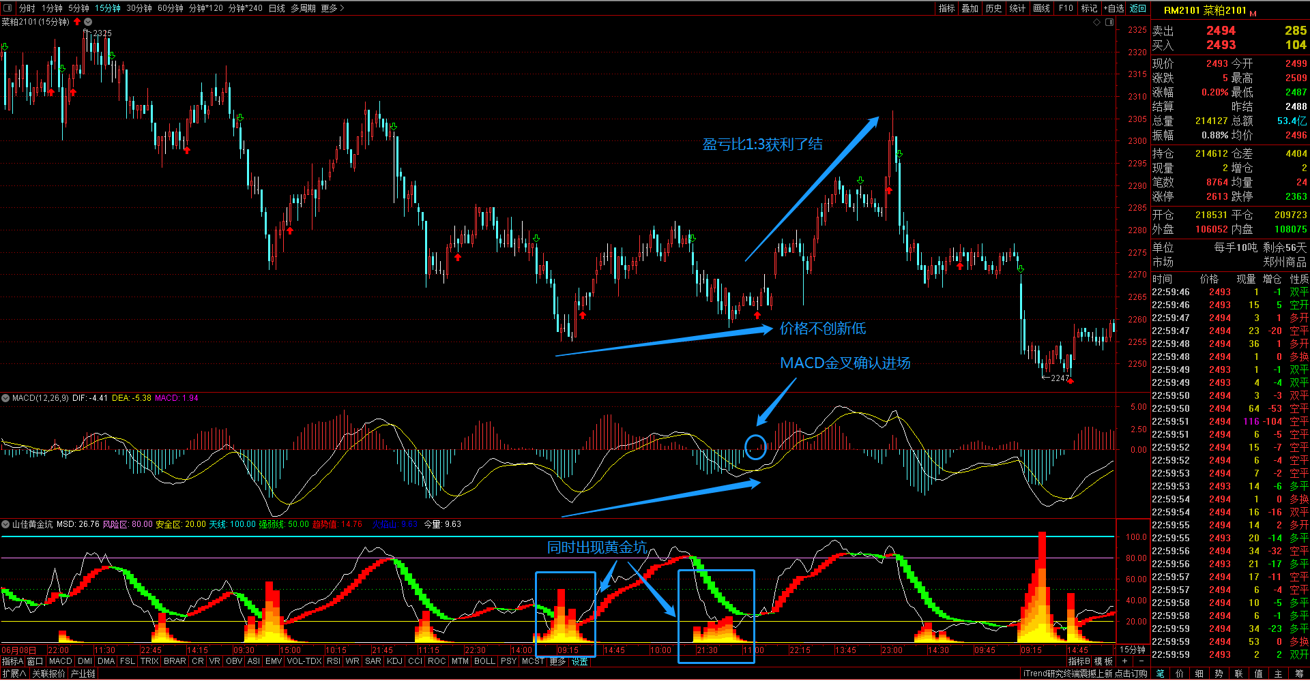Click the 筹 chip distribution icon

[x=1298, y=674]
